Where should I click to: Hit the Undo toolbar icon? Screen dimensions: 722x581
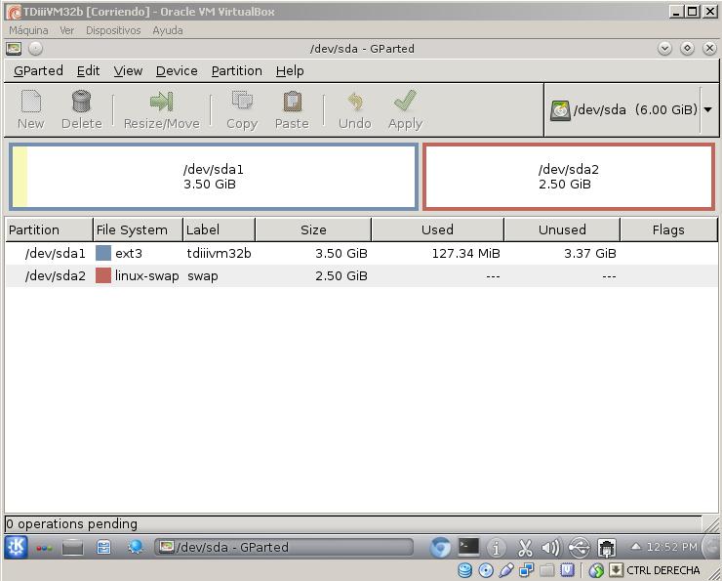(x=354, y=102)
